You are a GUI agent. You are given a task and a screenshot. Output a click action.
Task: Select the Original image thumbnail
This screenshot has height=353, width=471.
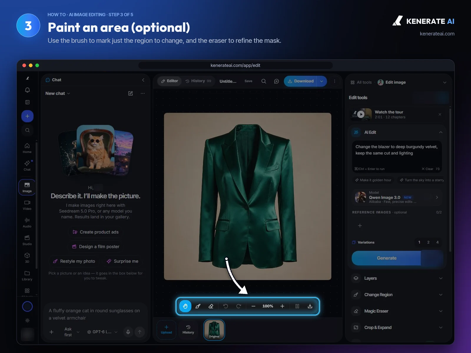[214, 330]
